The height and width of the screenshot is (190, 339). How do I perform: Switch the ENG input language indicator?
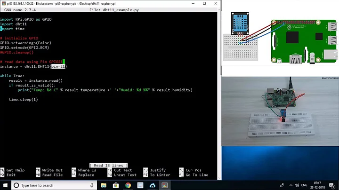pos(304,185)
